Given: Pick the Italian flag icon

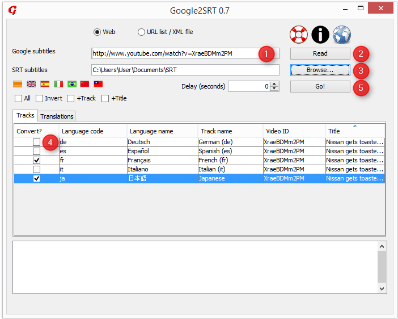Looking at the screenshot, I should (x=58, y=84).
